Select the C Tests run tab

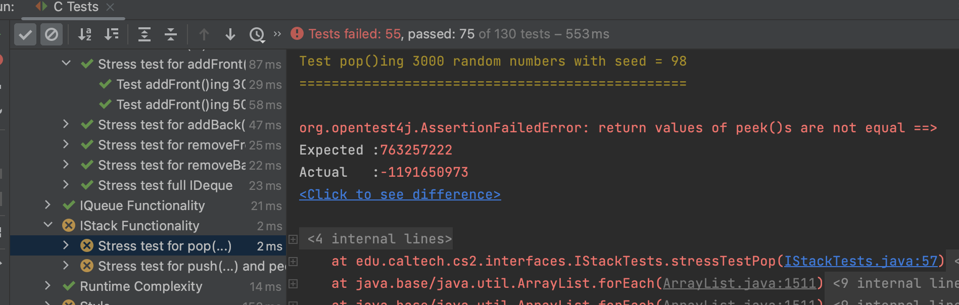75,7
